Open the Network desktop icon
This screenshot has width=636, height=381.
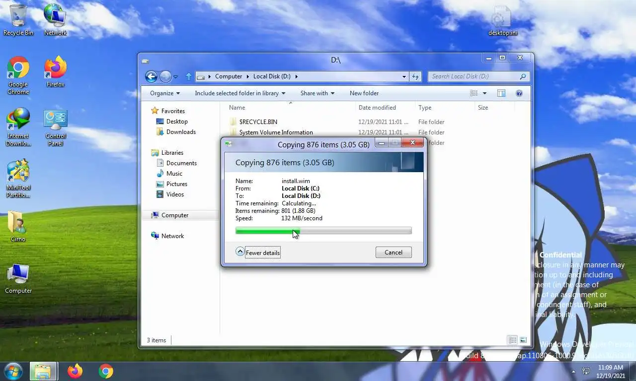click(x=55, y=20)
